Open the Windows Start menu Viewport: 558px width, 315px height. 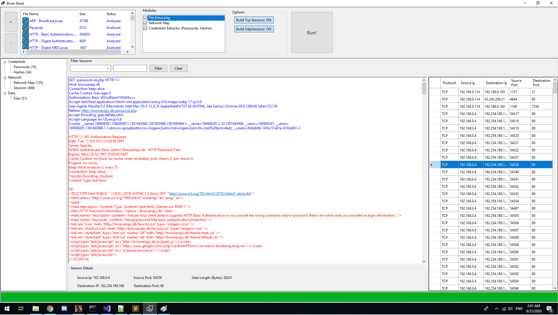[x=7, y=309]
